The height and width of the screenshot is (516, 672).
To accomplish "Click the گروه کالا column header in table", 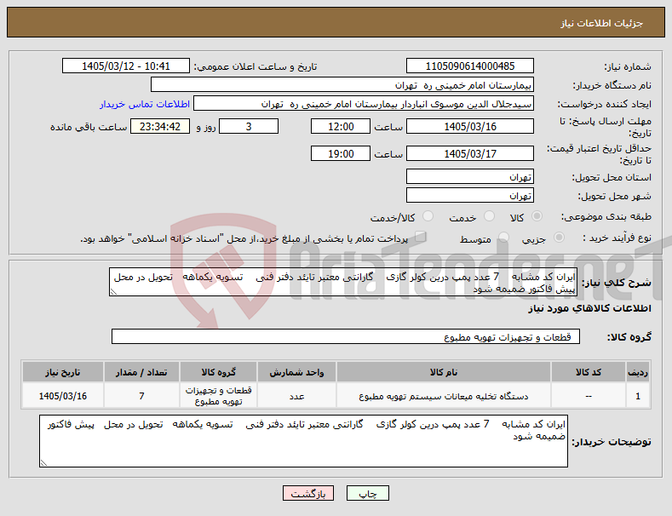I will coord(219,372).
